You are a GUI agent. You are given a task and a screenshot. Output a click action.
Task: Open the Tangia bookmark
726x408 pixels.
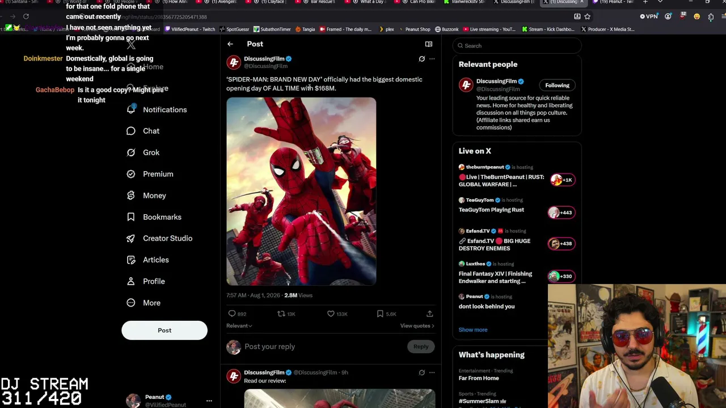[x=305, y=29]
